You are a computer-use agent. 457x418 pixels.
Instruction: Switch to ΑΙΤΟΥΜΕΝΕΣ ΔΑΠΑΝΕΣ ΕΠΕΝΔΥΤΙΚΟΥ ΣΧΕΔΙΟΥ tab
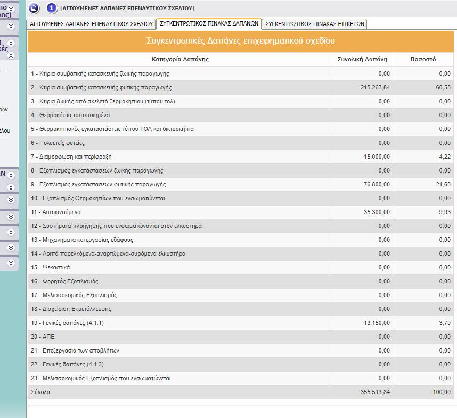[x=91, y=24]
